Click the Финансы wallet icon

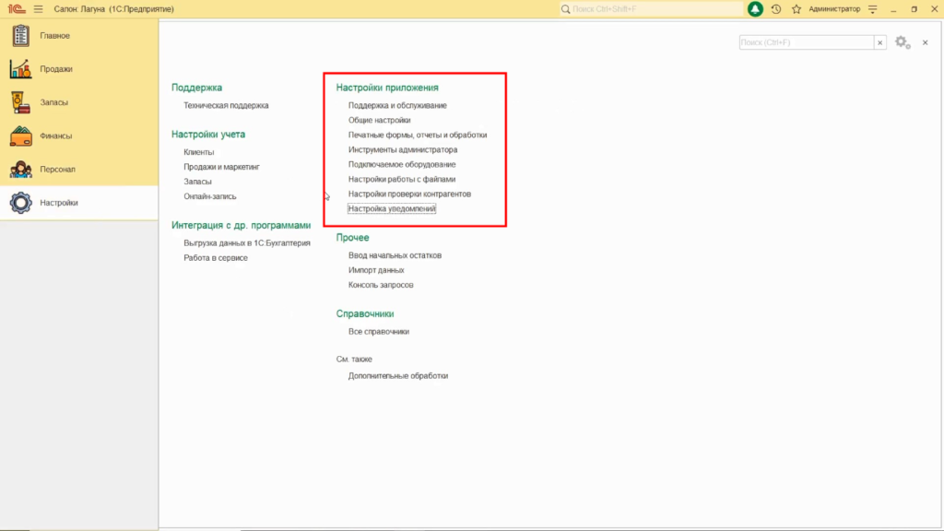tap(20, 136)
